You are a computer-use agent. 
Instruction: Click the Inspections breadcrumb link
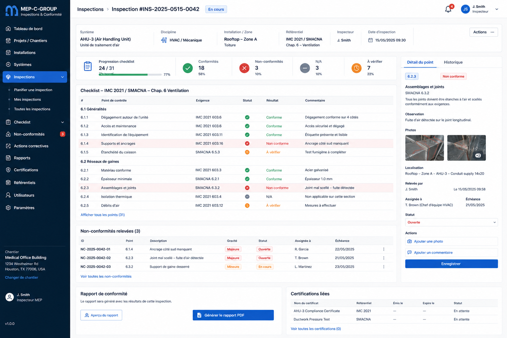pyautogui.click(x=90, y=9)
